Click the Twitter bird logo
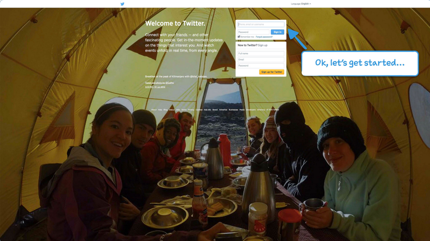Screen dimensions: 430x241 pyautogui.click(x=122, y=4)
